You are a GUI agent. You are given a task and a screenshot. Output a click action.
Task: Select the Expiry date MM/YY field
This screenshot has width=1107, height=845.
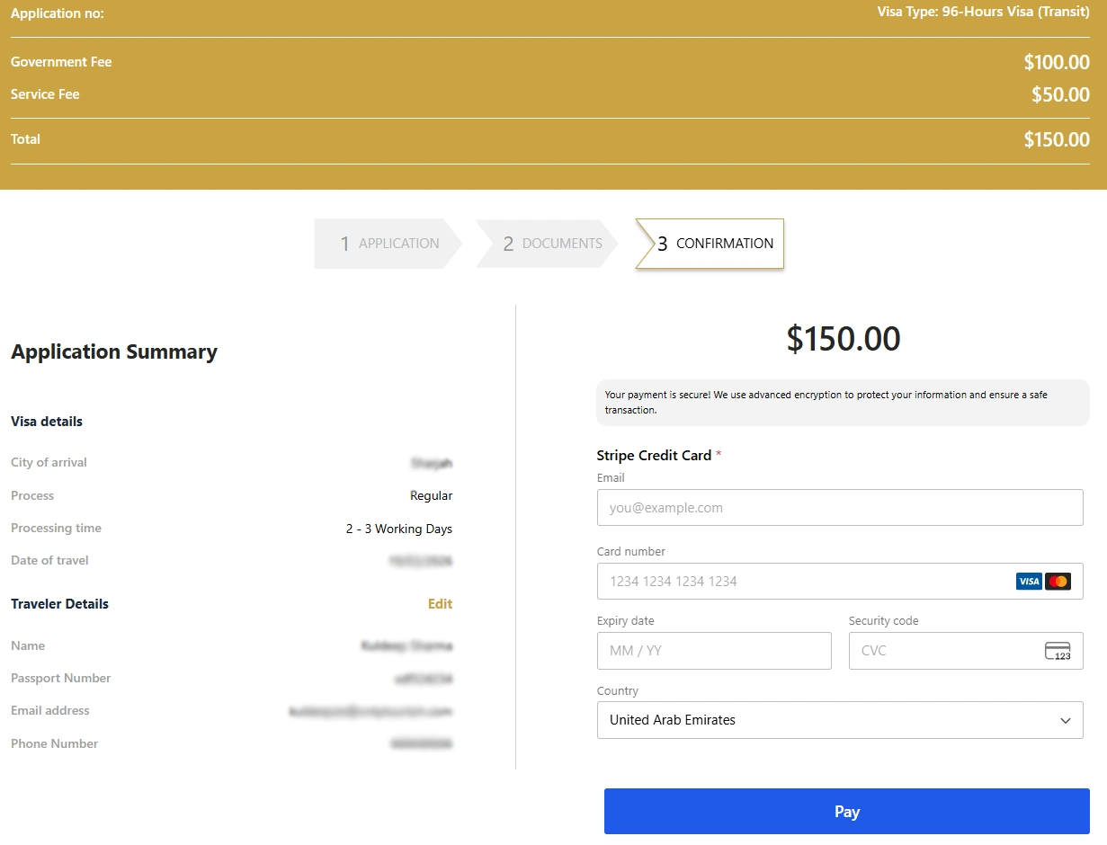point(714,650)
